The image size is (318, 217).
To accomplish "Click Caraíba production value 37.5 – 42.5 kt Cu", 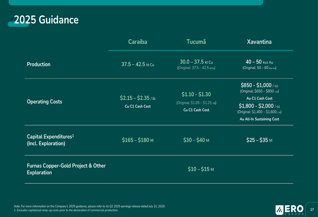I will coord(138,64).
